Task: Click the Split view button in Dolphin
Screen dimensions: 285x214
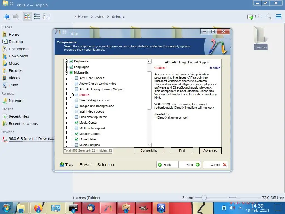Action: [254, 16]
